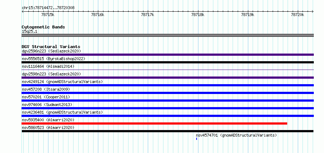The height and width of the screenshot is (153, 324).
Task: Open the dgv2598n223 (Sedlazeck2020) variant label
Action: [51, 74]
